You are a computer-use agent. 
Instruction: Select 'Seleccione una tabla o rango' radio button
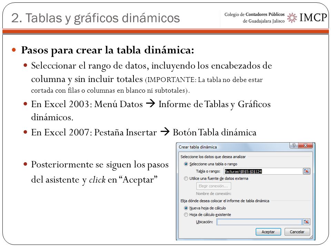tap(186, 164)
